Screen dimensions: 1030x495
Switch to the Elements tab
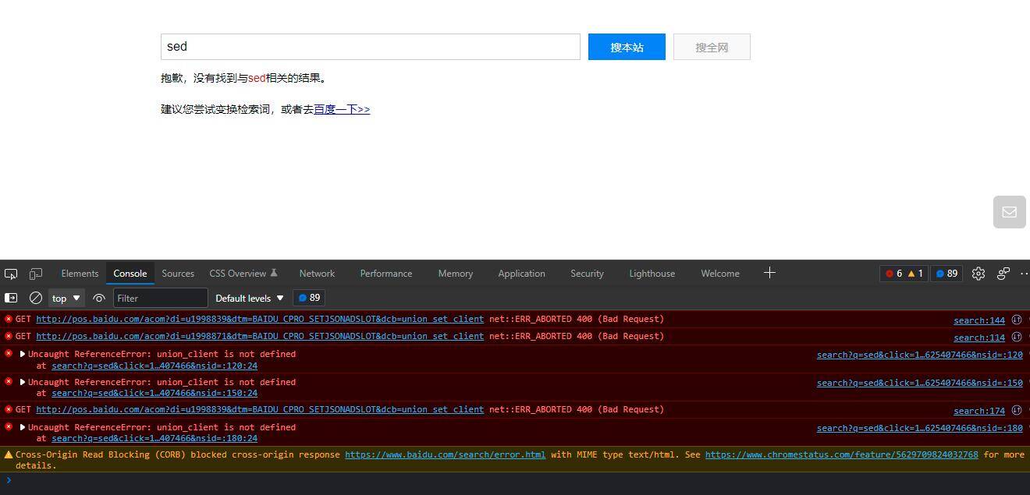[80, 274]
